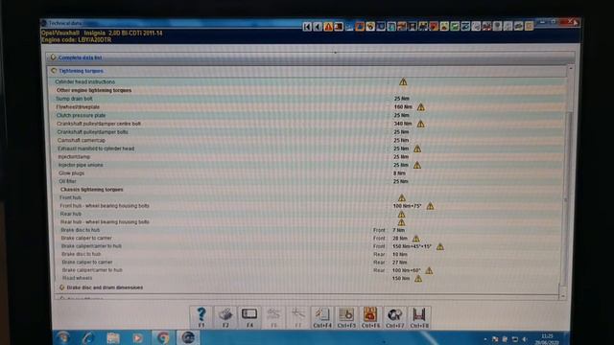Click the F4 screen button

coord(249,317)
